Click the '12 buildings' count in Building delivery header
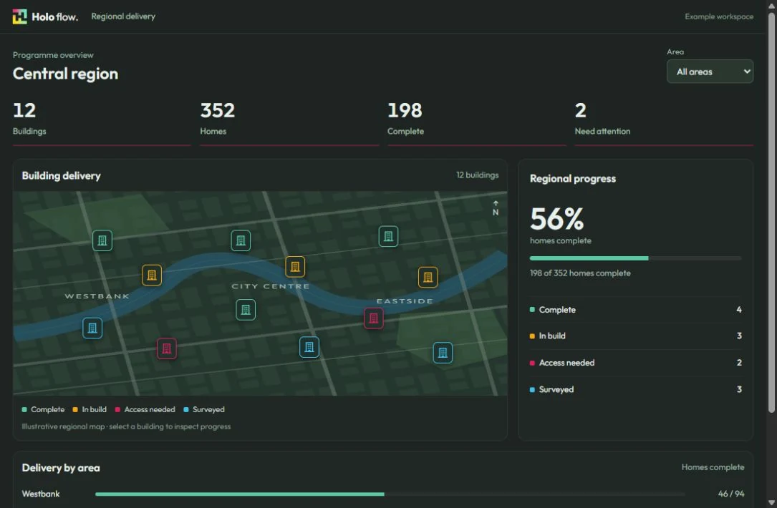777x508 pixels. click(x=477, y=175)
